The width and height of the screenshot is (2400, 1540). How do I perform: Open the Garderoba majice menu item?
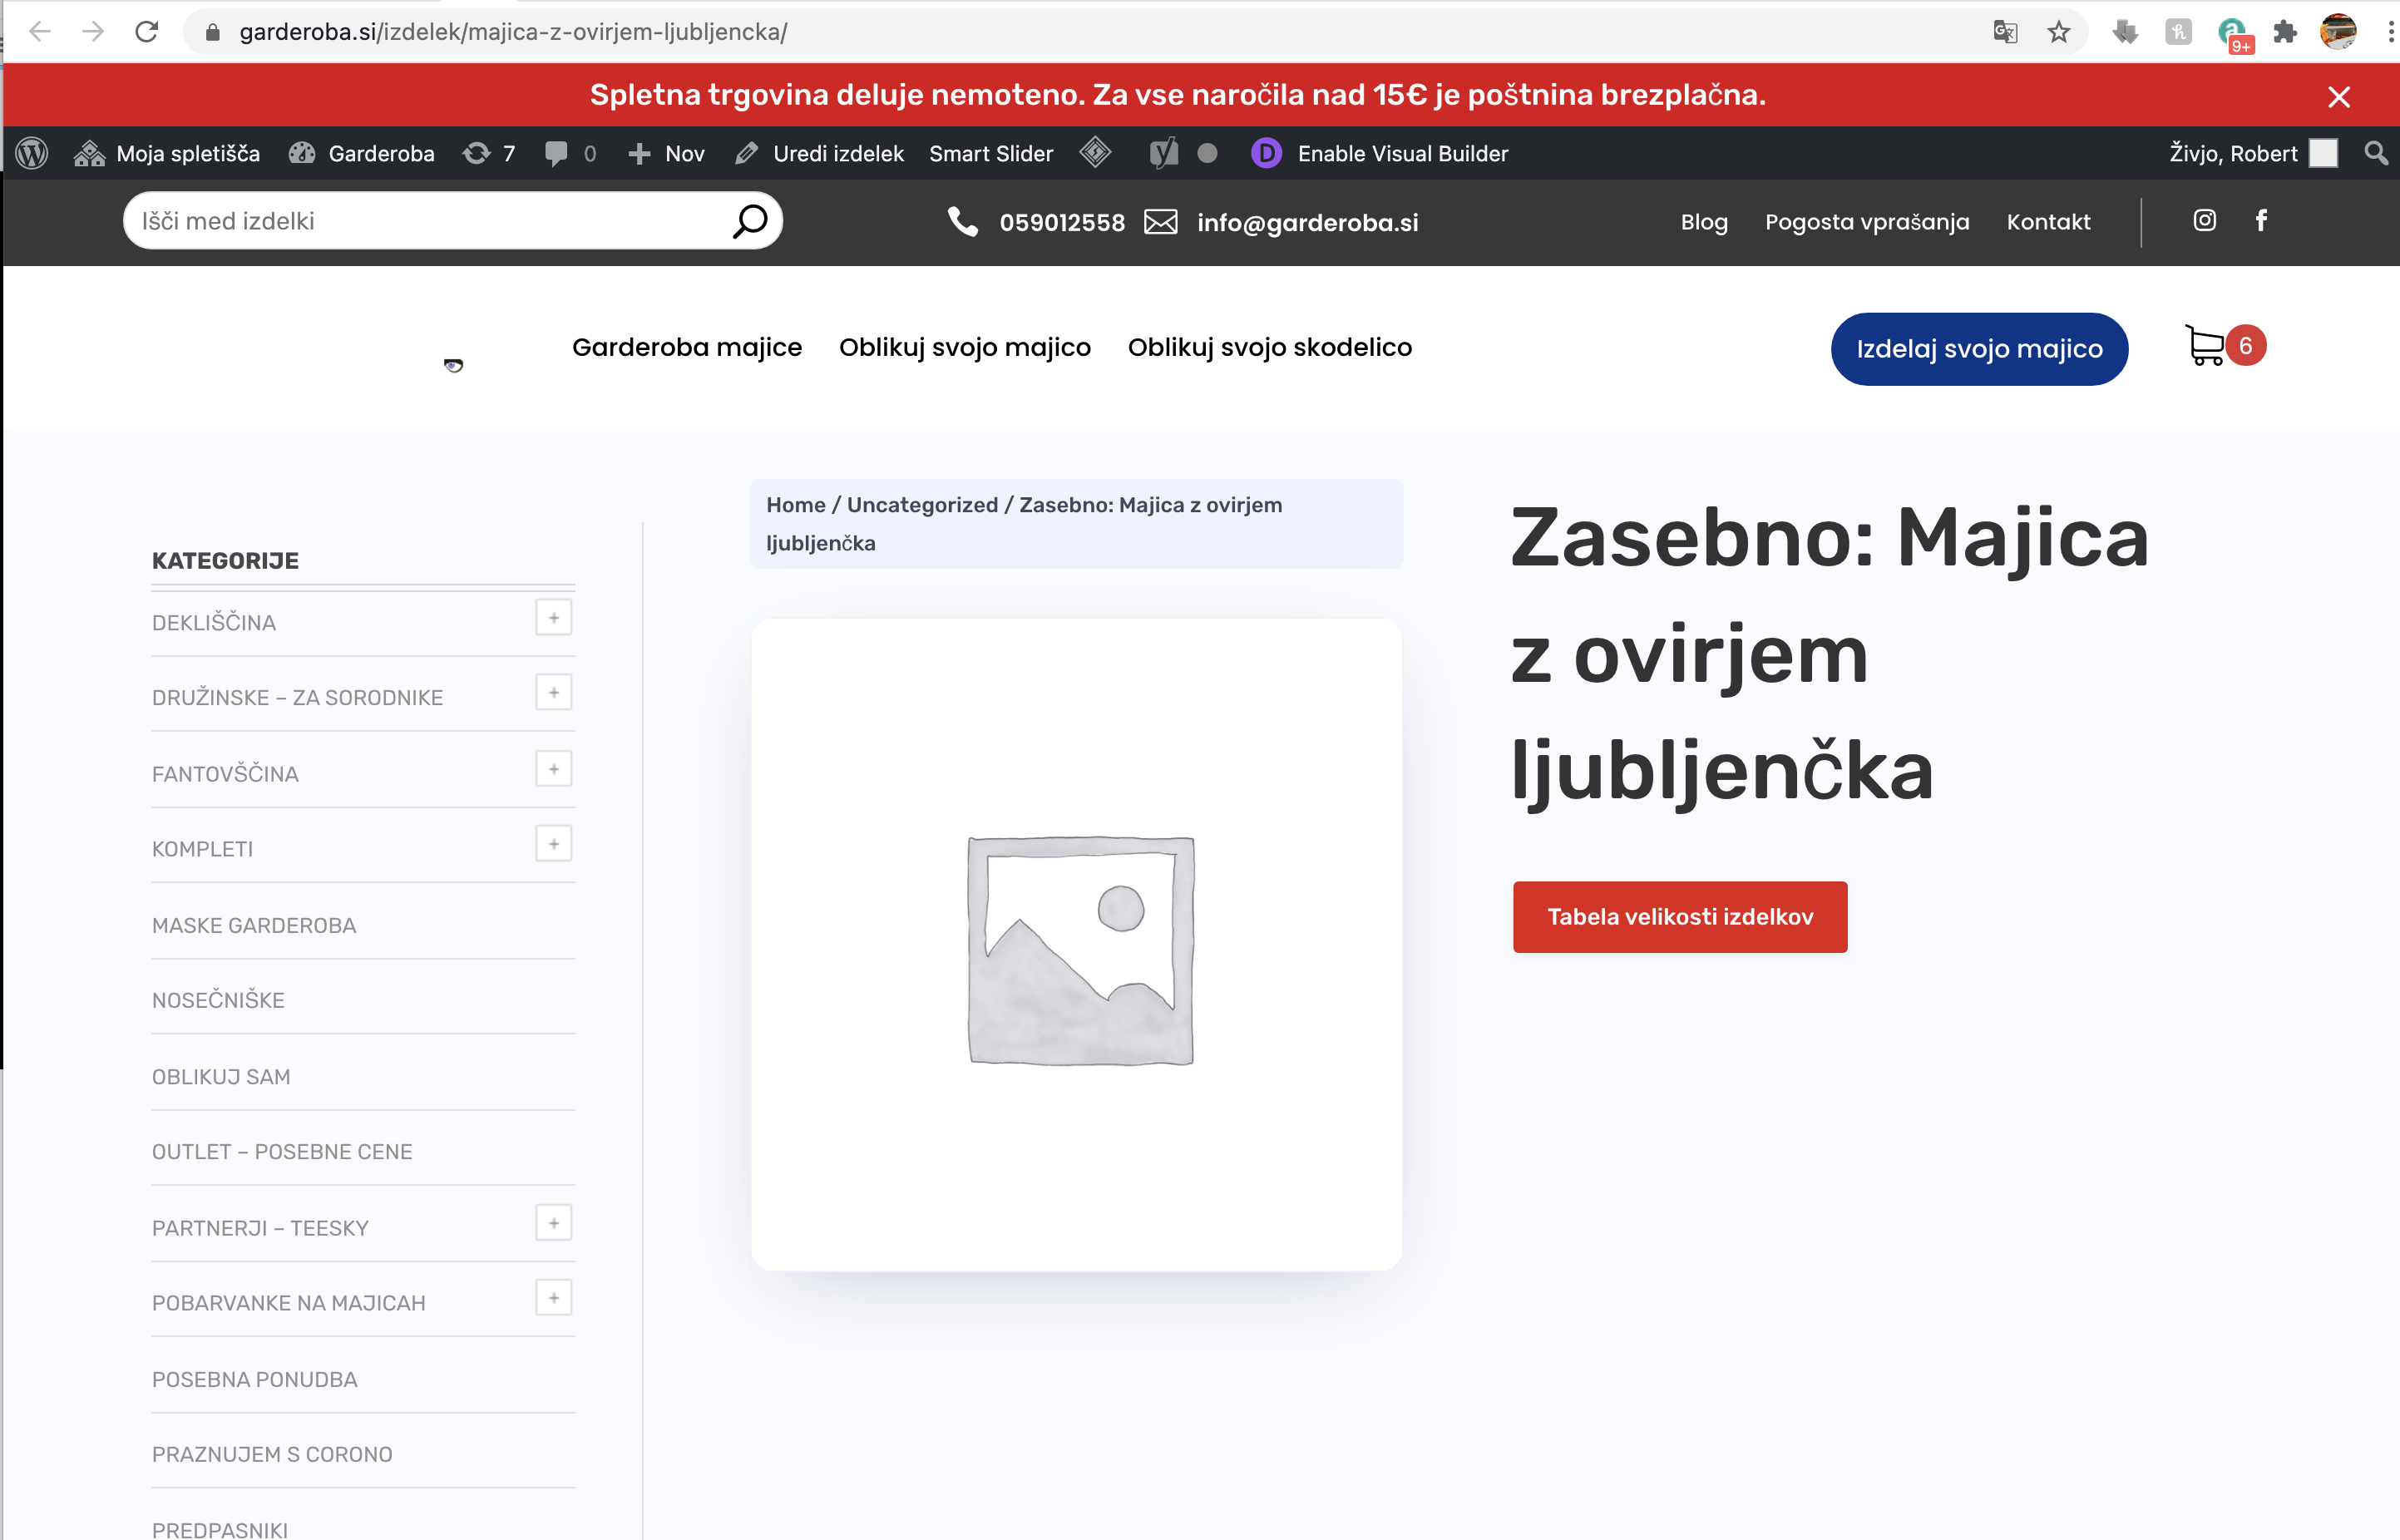tap(686, 347)
